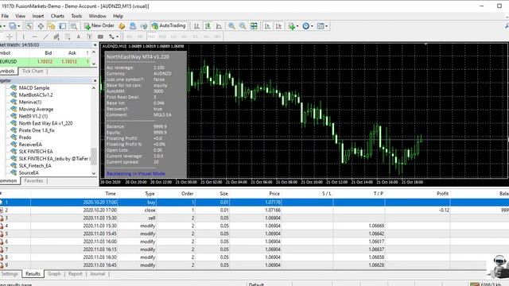Open the Market Watch panel from the toolbar icon

coord(29,26)
